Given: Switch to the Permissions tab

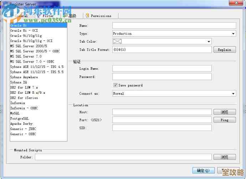Looking at the screenshot, I should point(101,16).
